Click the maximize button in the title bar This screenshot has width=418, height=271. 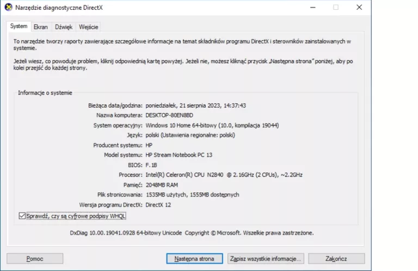335,7
